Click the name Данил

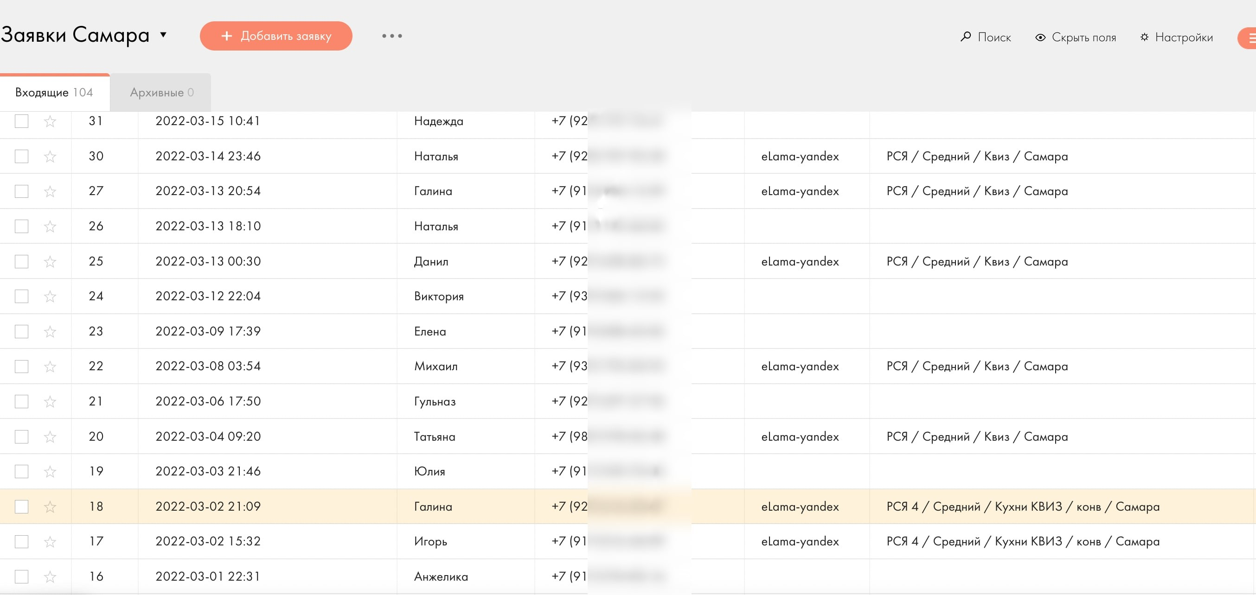431,262
